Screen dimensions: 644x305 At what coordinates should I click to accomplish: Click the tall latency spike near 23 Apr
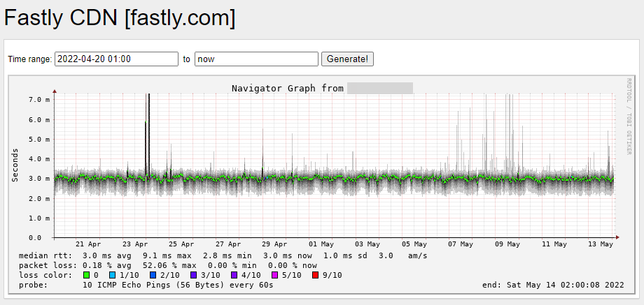148,135
